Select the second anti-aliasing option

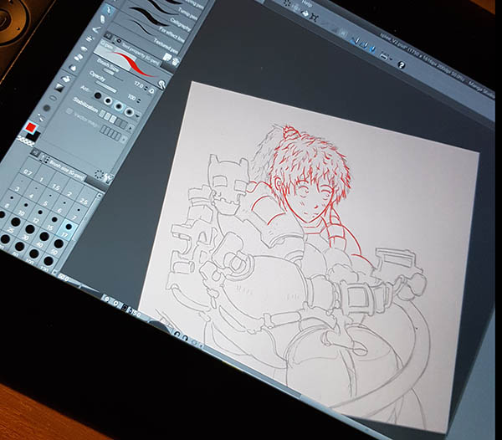pos(108,100)
